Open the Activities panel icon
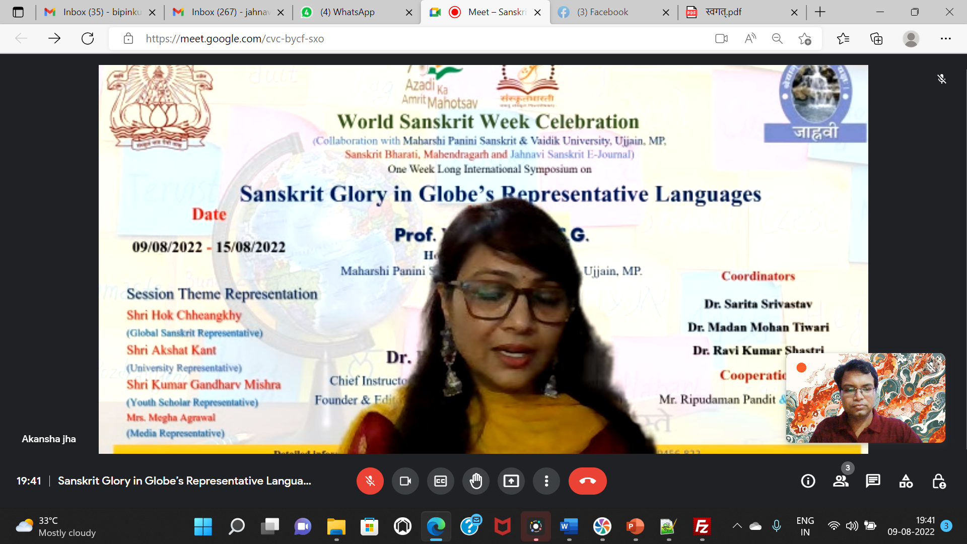The height and width of the screenshot is (544, 967). pos(906,481)
